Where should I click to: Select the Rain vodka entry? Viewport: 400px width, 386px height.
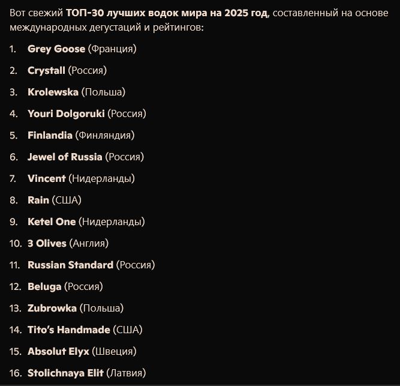click(38, 201)
